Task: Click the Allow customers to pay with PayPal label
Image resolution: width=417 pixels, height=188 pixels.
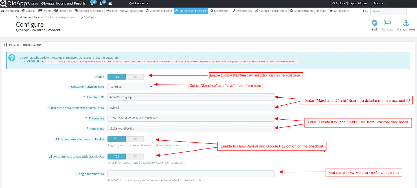Action: point(80,139)
